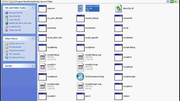Open Shared Documents link
This screenshot has width=180, height=101.
point(17,50)
